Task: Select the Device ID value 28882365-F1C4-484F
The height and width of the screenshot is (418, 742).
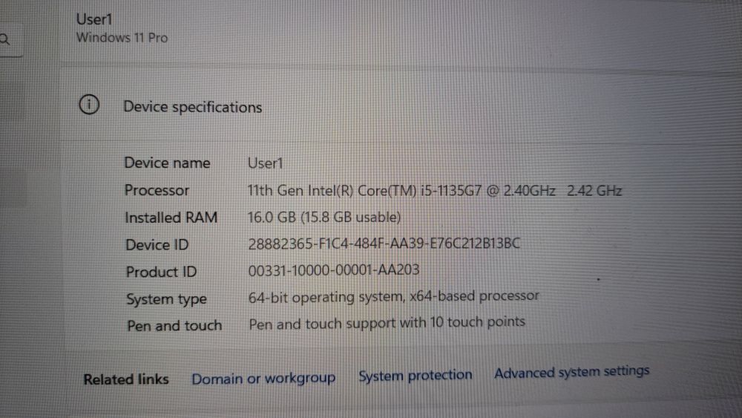Action: click(x=384, y=244)
